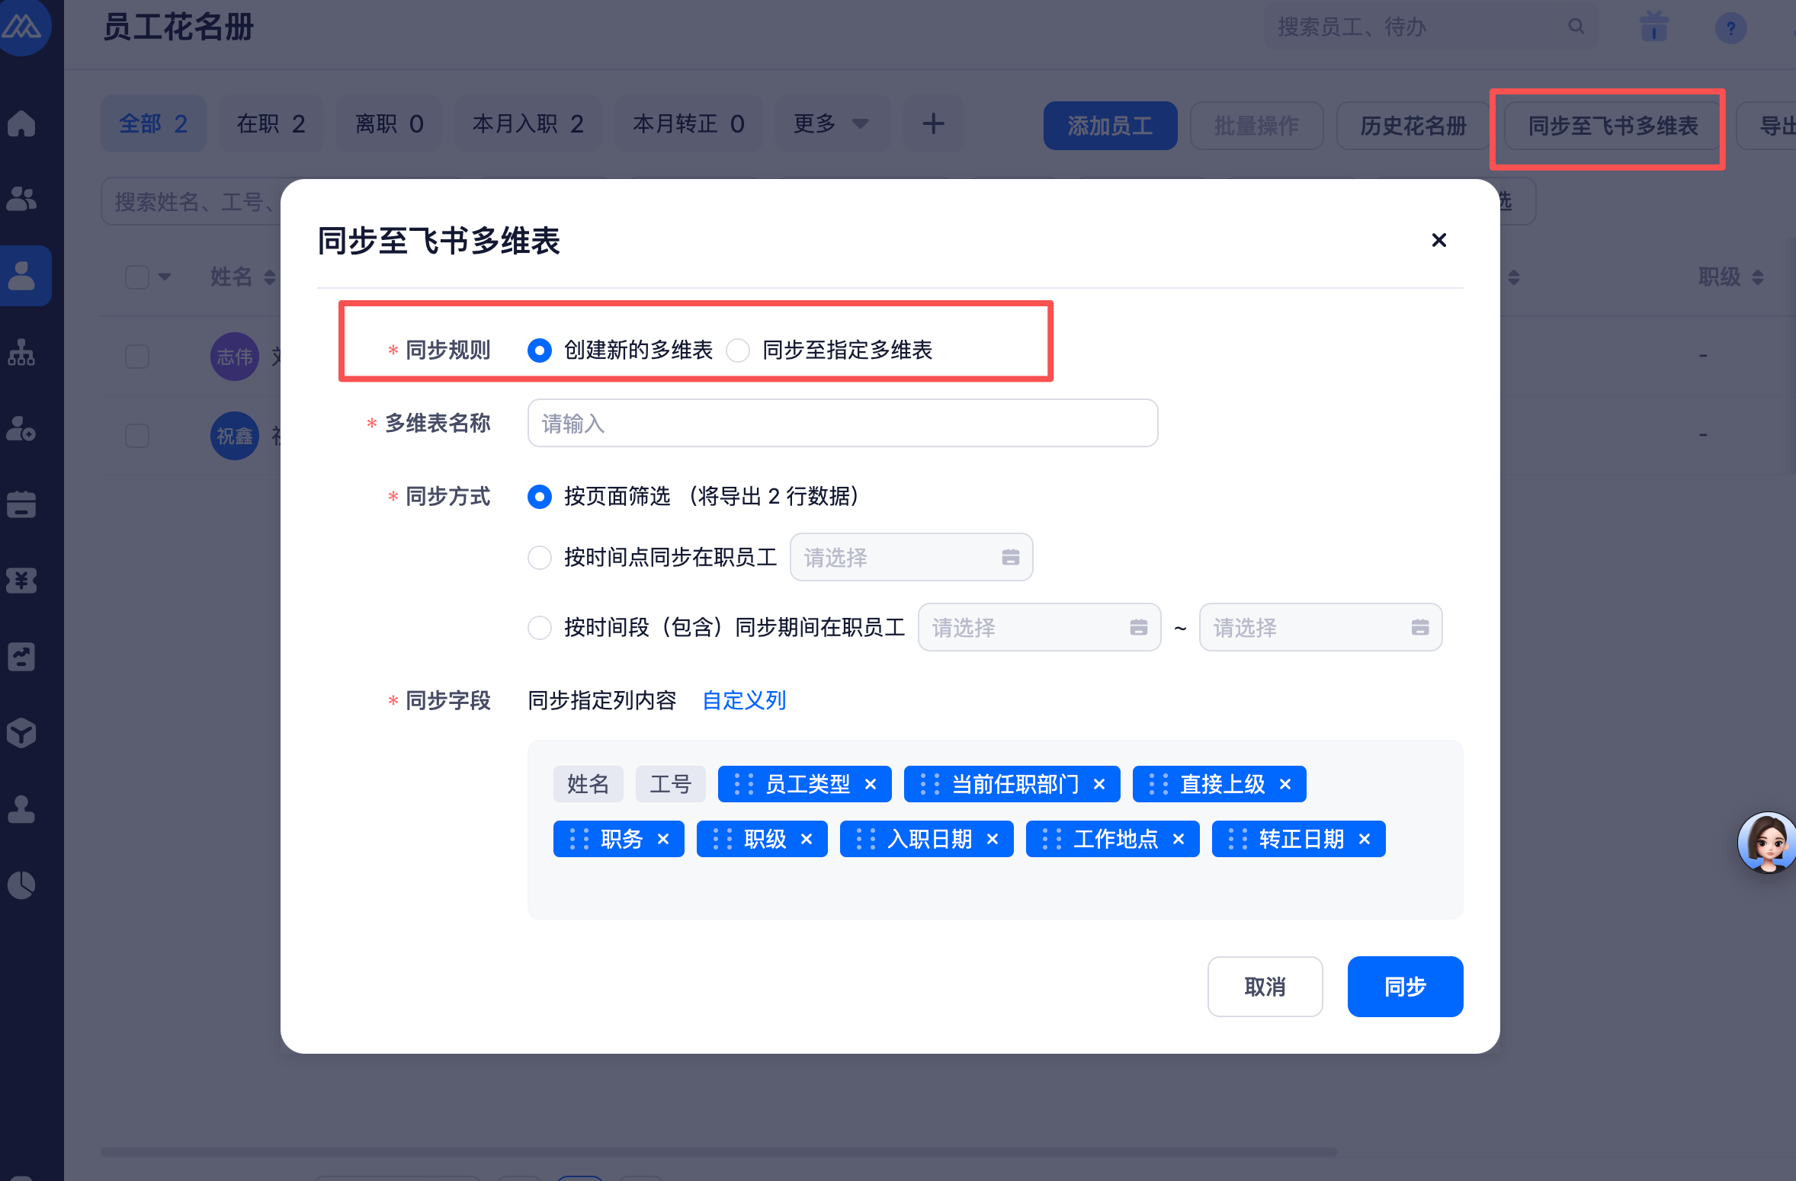Open the 自定义列 link

coord(744,700)
